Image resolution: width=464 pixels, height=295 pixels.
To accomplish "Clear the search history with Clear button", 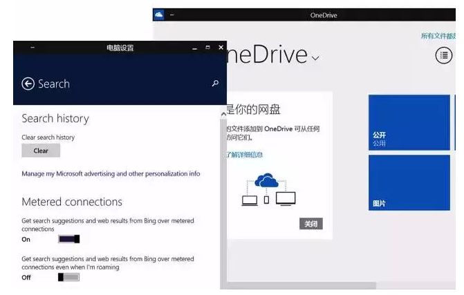I will (41, 151).
